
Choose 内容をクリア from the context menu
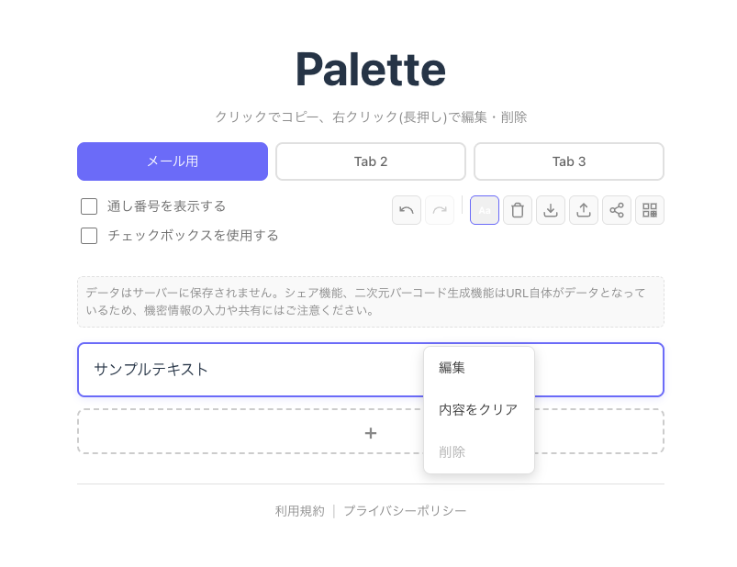pos(478,410)
